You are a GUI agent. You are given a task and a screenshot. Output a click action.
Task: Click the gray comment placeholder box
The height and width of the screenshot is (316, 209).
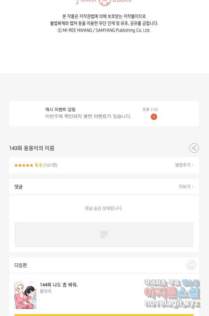(104, 234)
